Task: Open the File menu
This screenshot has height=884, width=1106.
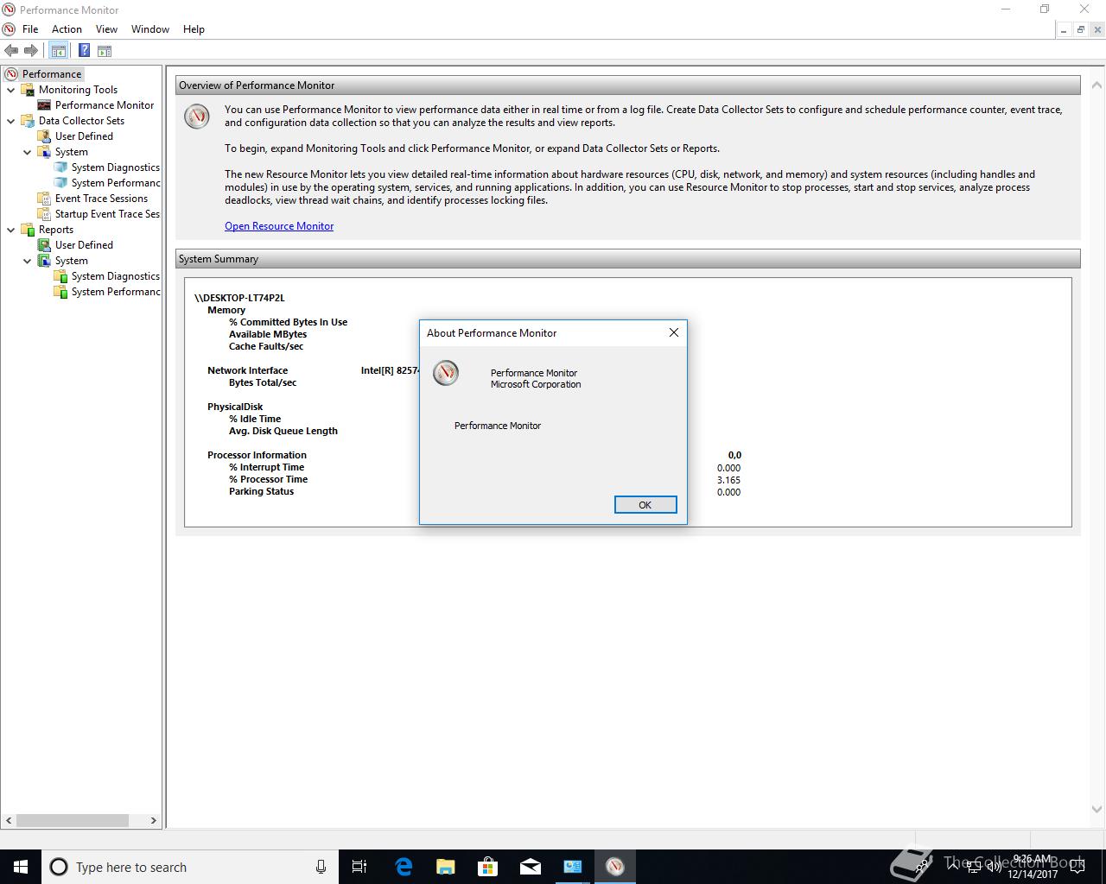Action: coord(30,28)
